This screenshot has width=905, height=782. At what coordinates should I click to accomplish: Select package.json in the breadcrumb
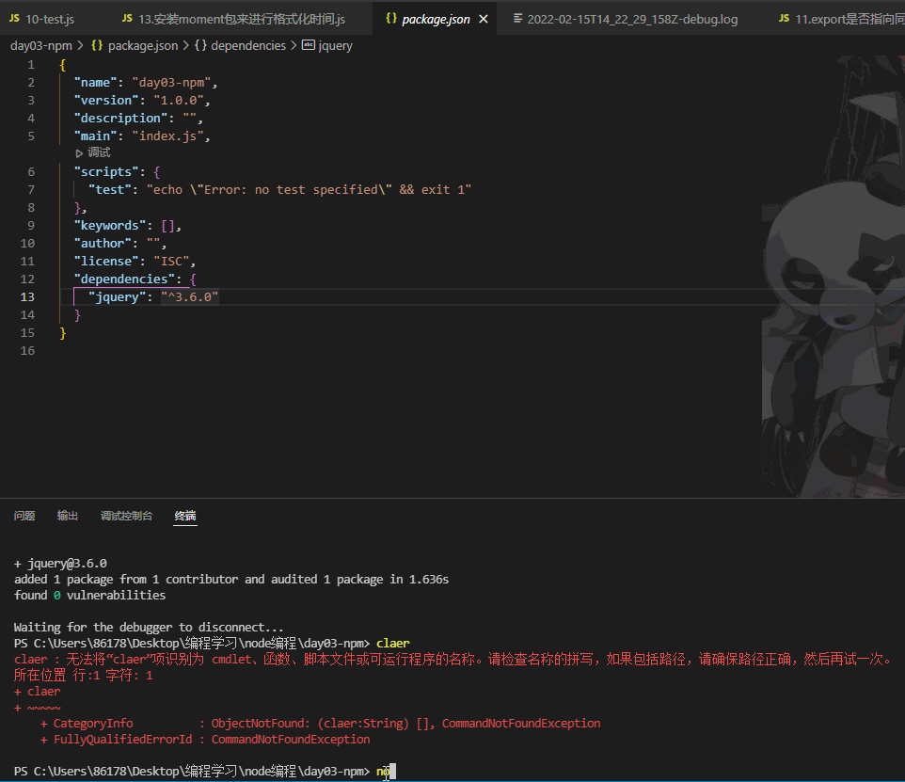coord(143,45)
